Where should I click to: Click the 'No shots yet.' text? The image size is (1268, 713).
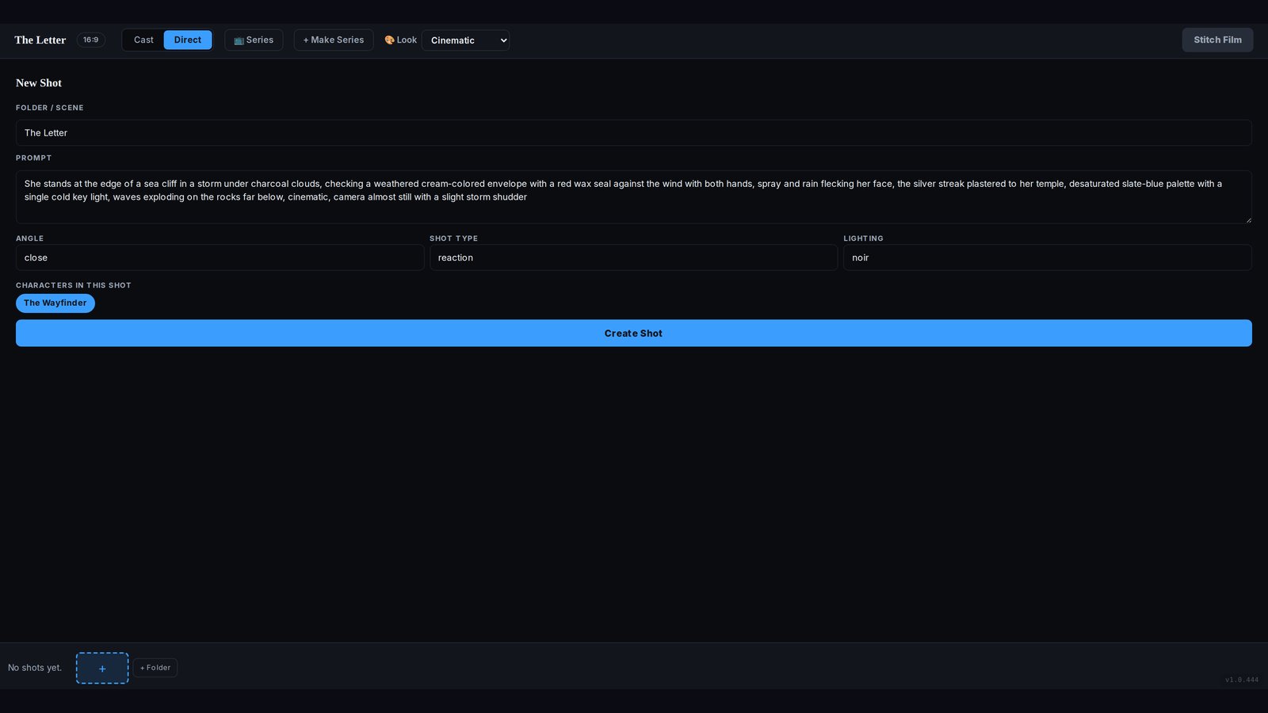35,668
